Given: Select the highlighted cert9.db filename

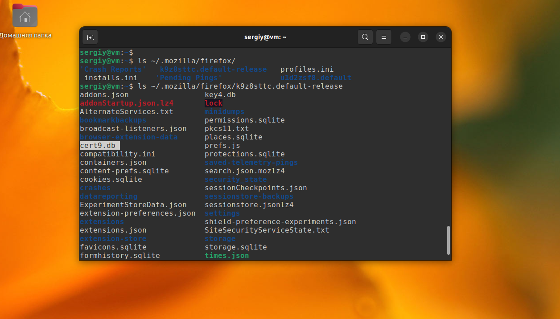Looking at the screenshot, I should coord(99,145).
